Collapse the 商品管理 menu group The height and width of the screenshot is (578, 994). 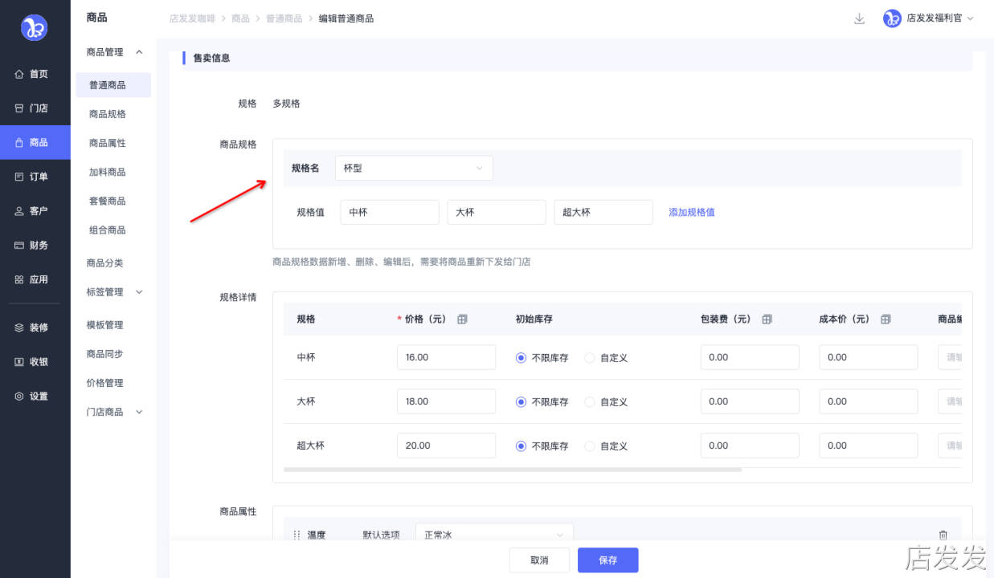(139, 52)
